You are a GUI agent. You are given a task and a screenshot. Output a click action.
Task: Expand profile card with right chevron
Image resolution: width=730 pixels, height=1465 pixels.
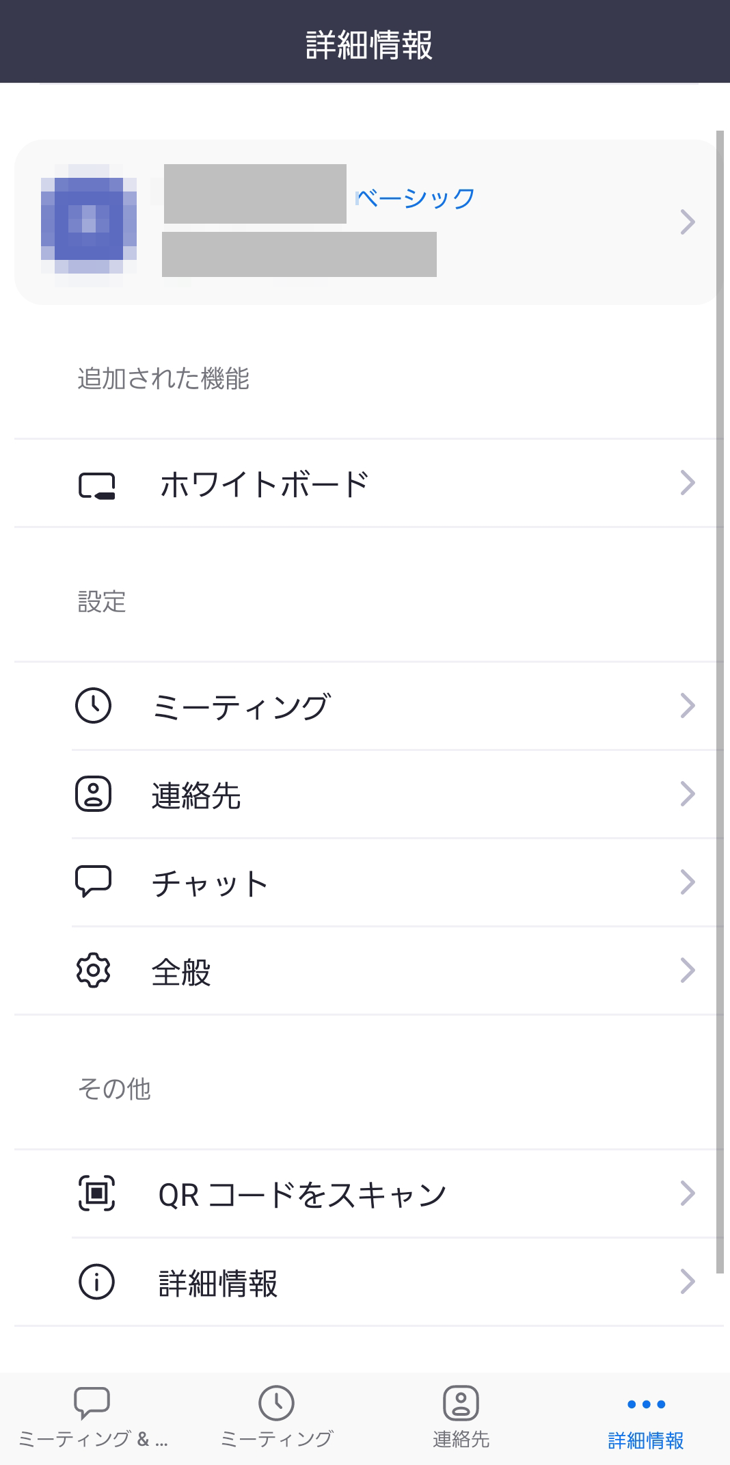688,222
